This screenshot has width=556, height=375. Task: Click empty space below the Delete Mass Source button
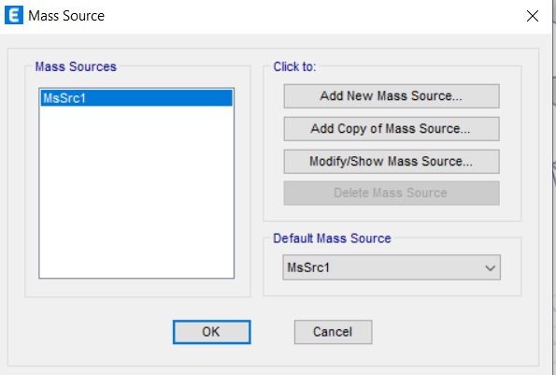(x=392, y=212)
